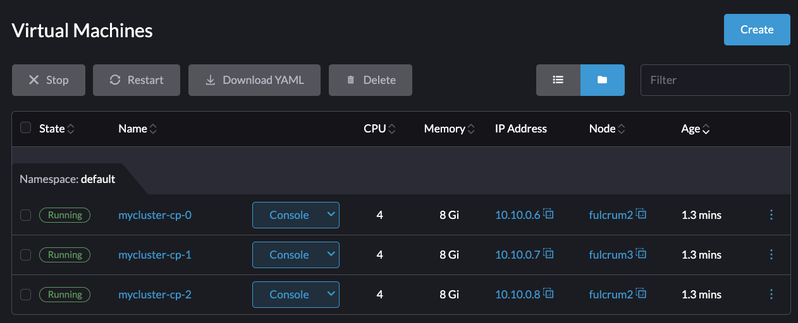This screenshot has height=323, width=798.
Task: Expand Console dropdown for mycluster-cp-0
Action: tap(331, 214)
